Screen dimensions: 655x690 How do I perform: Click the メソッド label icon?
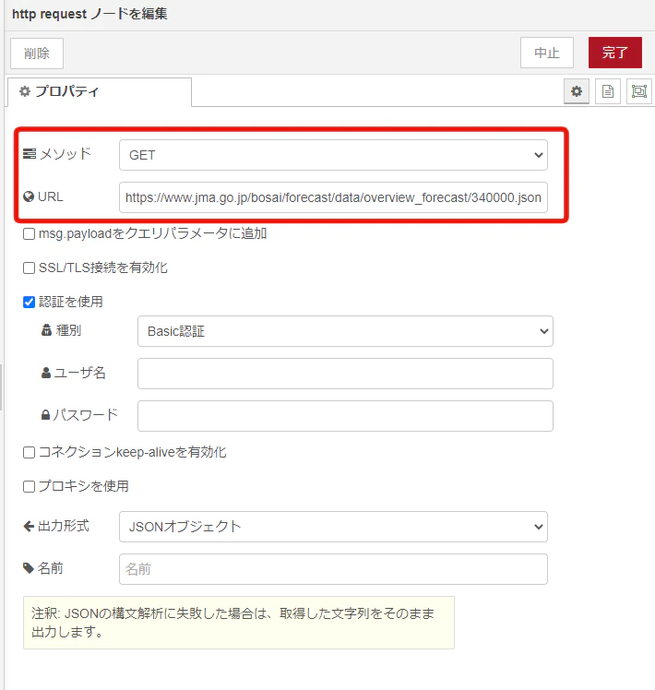pyautogui.click(x=30, y=153)
